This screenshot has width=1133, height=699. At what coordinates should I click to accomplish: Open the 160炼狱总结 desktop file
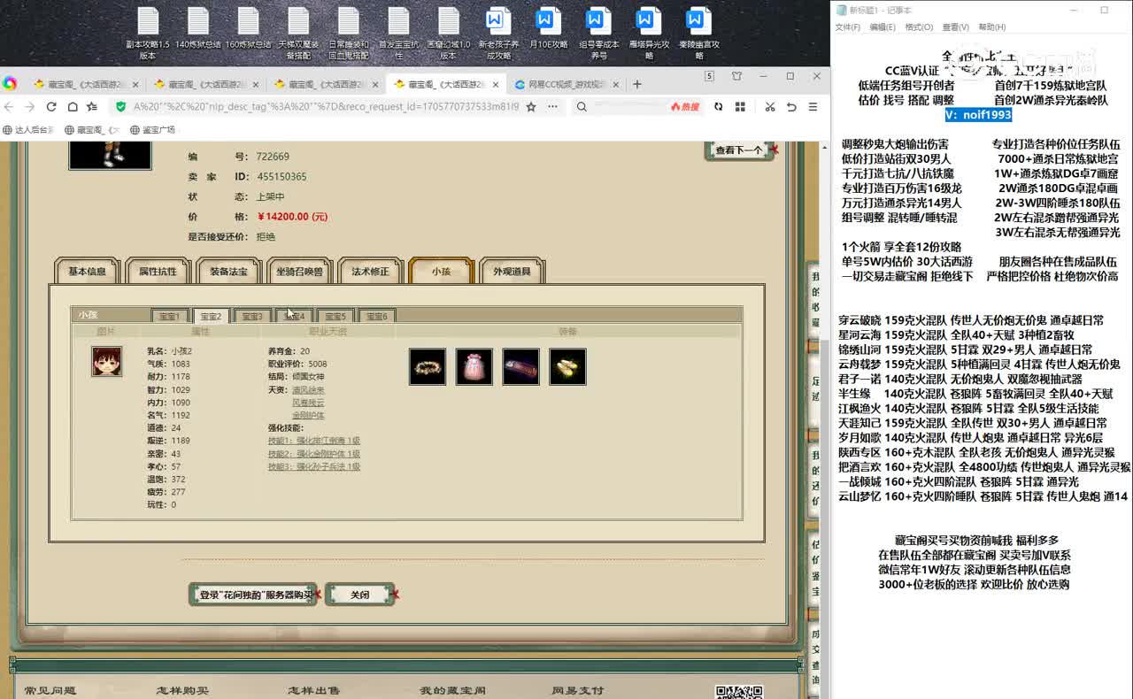coord(249,27)
